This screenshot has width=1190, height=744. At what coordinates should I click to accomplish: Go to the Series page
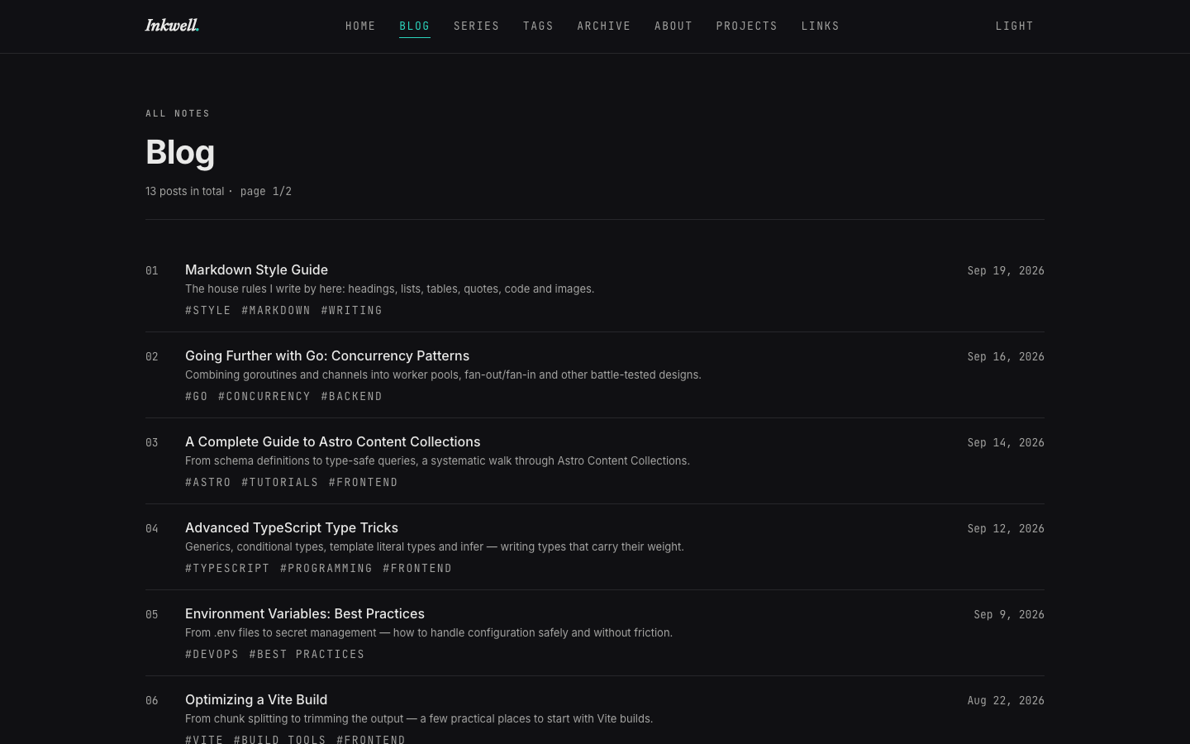click(x=477, y=26)
